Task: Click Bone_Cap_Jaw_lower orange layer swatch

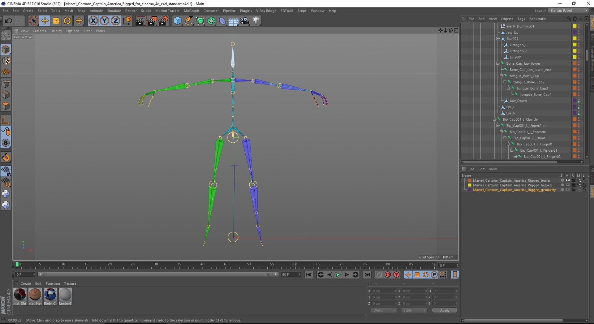Action: 575,63
